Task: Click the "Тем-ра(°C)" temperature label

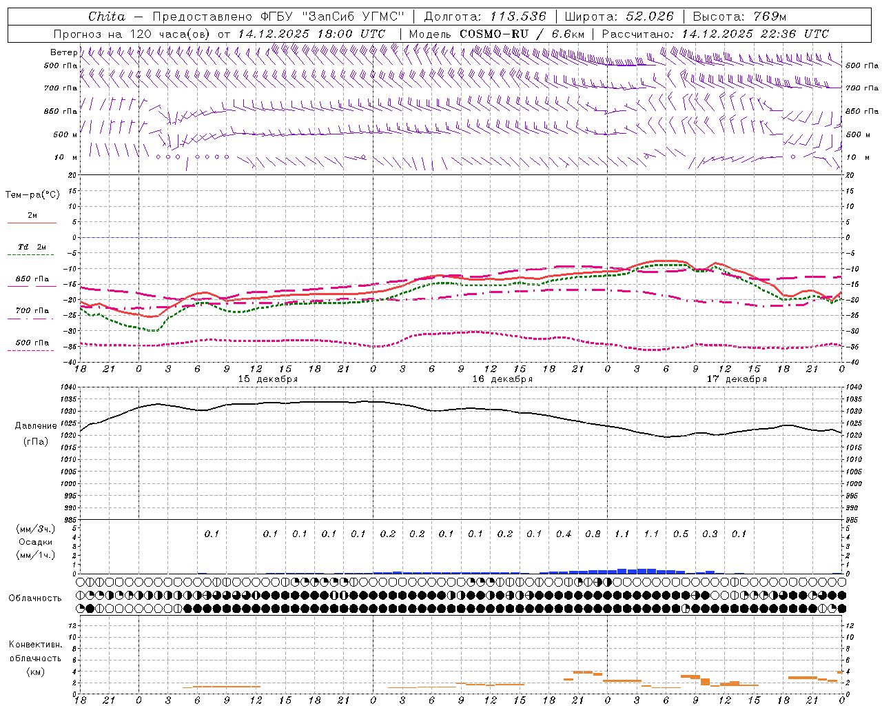Action: click(x=32, y=195)
